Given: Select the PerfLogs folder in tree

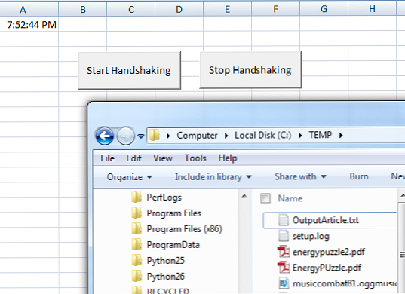Looking at the screenshot, I should pyautogui.click(x=164, y=198).
